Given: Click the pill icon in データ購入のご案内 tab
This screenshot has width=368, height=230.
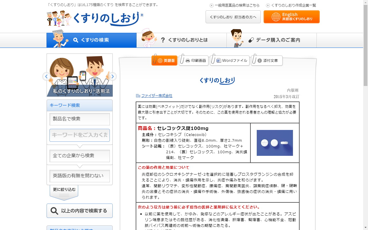Looking at the screenshot, I should tap(251, 40).
